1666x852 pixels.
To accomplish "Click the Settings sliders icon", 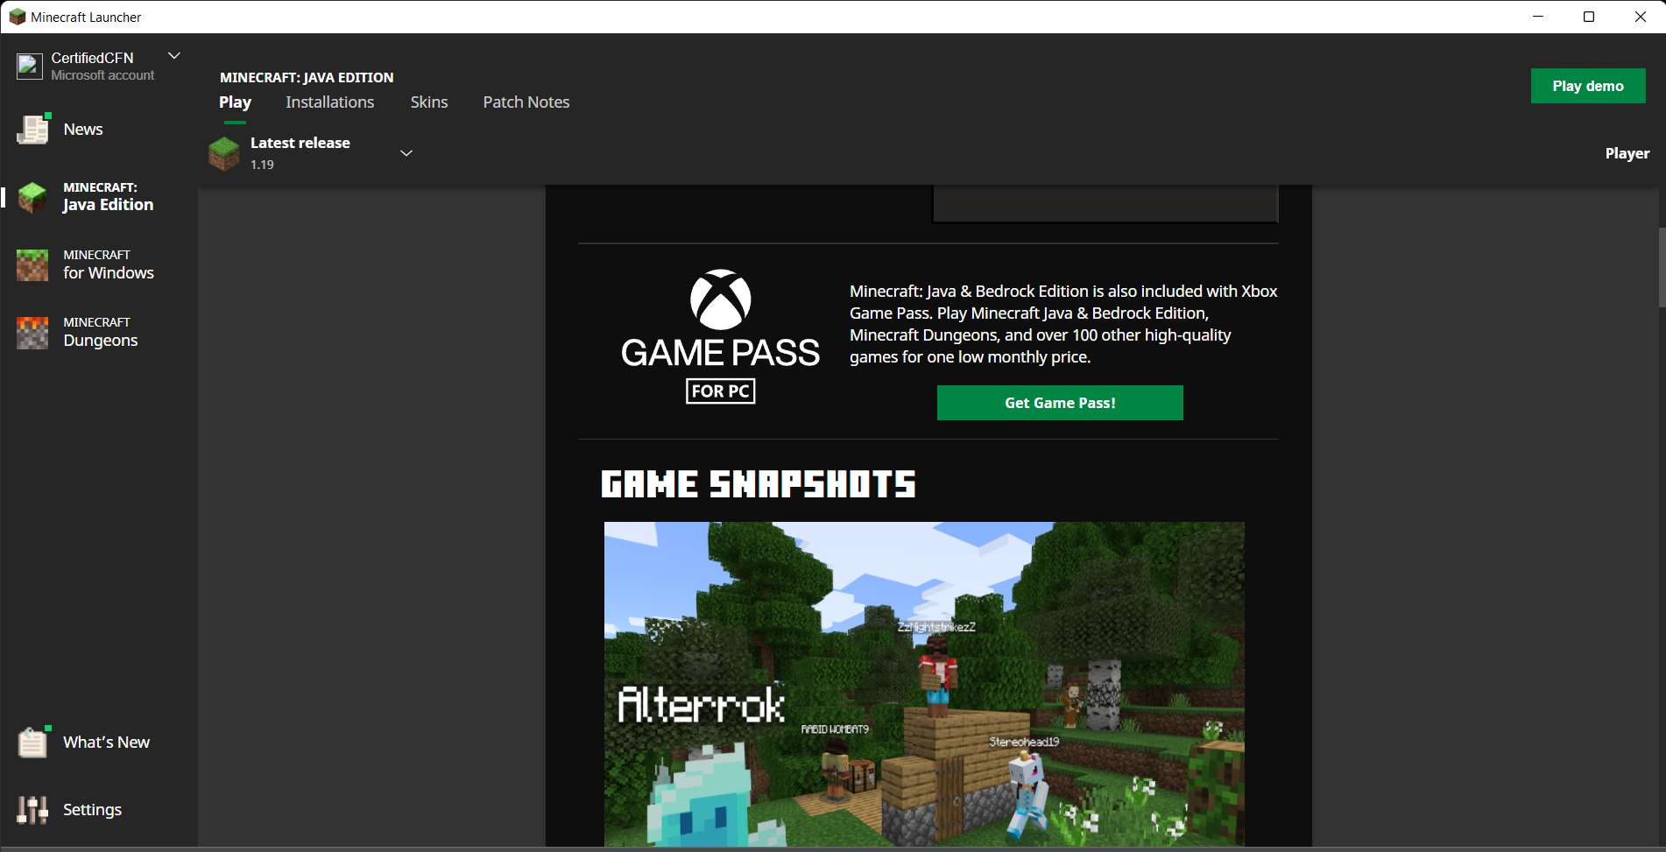I will (32, 810).
